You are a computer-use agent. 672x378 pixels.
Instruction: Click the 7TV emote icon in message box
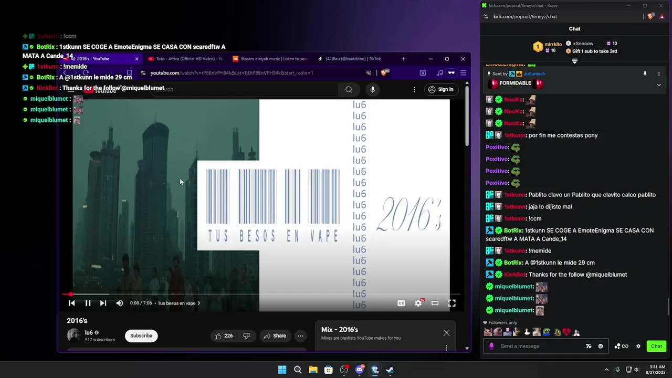(x=589, y=346)
